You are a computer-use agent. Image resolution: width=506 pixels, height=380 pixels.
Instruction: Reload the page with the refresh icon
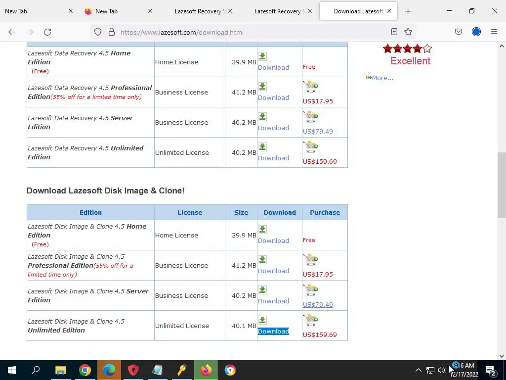pos(47,32)
